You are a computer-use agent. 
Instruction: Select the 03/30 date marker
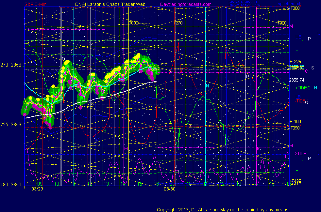pos(169,189)
